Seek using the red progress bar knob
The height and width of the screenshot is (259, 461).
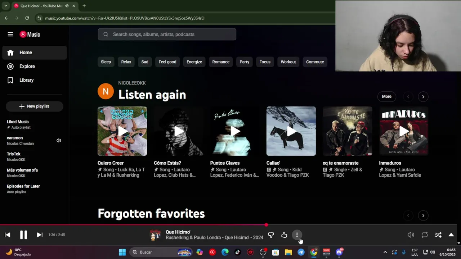point(266,225)
